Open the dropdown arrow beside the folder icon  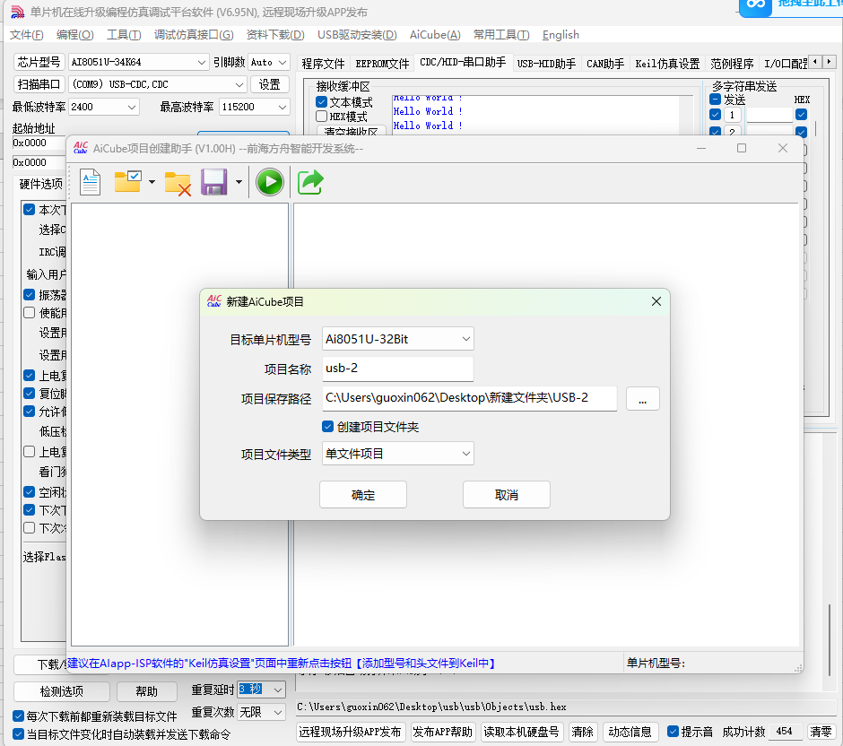[152, 182]
